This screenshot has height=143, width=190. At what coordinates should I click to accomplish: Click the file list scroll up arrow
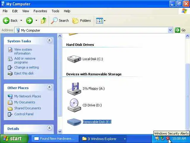point(187,36)
